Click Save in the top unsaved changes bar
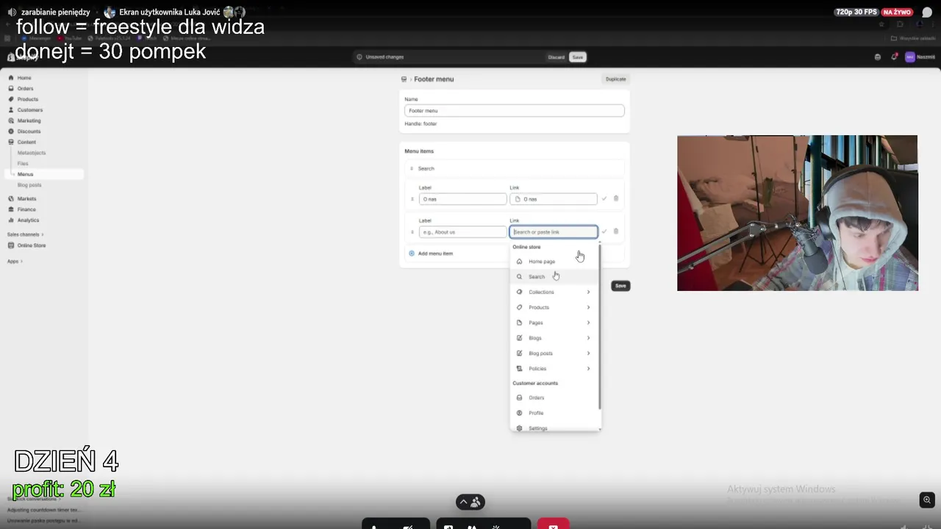Image resolution: width=941 pixels, height=529 pixels. (578, 57)
